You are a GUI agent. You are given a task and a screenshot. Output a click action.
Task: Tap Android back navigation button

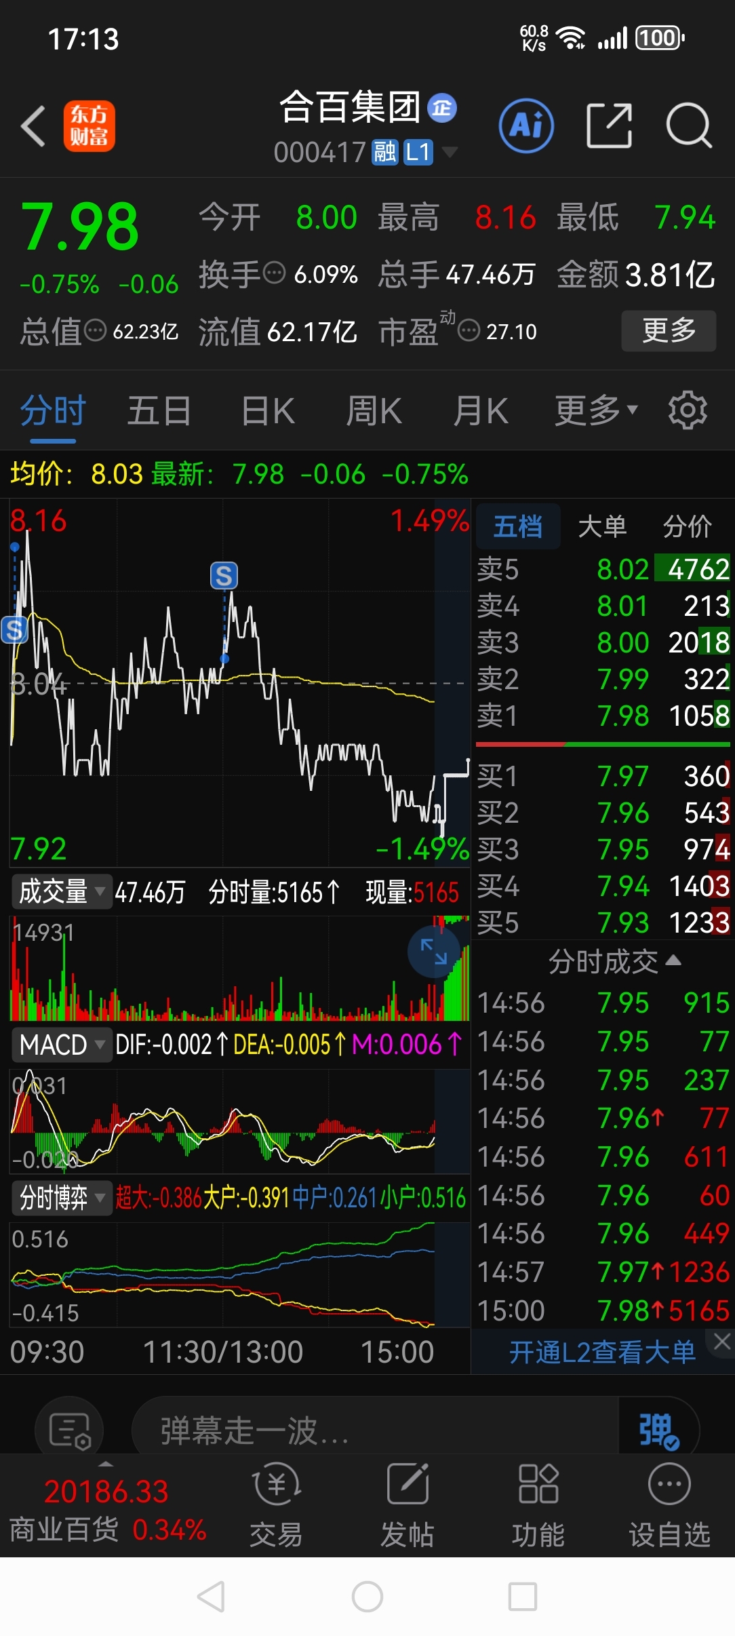(211, 1596)
